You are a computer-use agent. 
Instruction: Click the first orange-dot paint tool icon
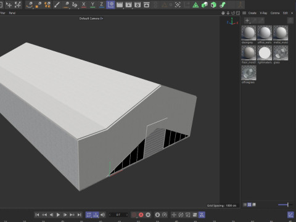tap(30, 5)
